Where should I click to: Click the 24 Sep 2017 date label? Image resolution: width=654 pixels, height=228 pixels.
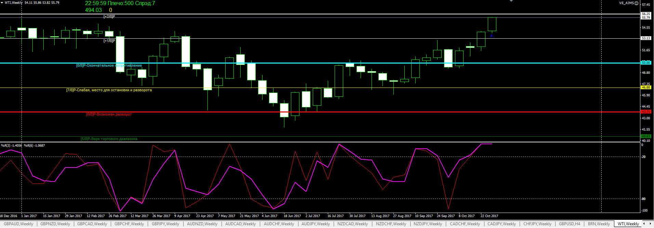446,216
